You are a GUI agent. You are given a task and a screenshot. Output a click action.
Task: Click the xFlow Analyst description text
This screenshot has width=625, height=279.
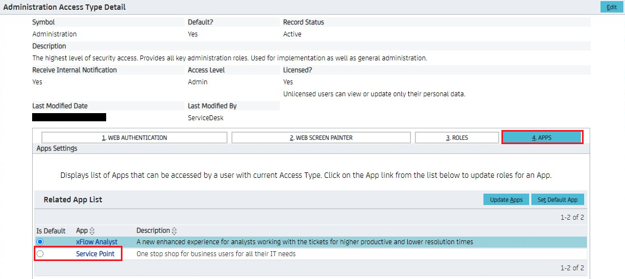[x=304, y=241]
